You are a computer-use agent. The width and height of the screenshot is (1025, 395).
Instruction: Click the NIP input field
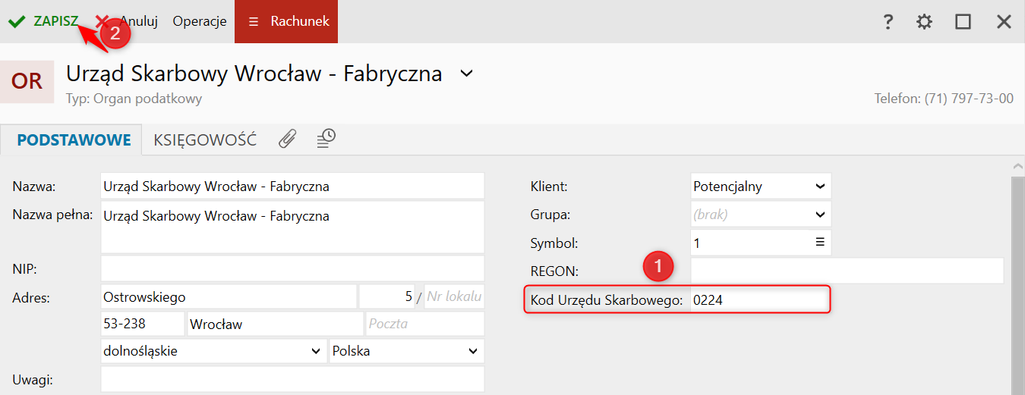(x=292, y=268)
